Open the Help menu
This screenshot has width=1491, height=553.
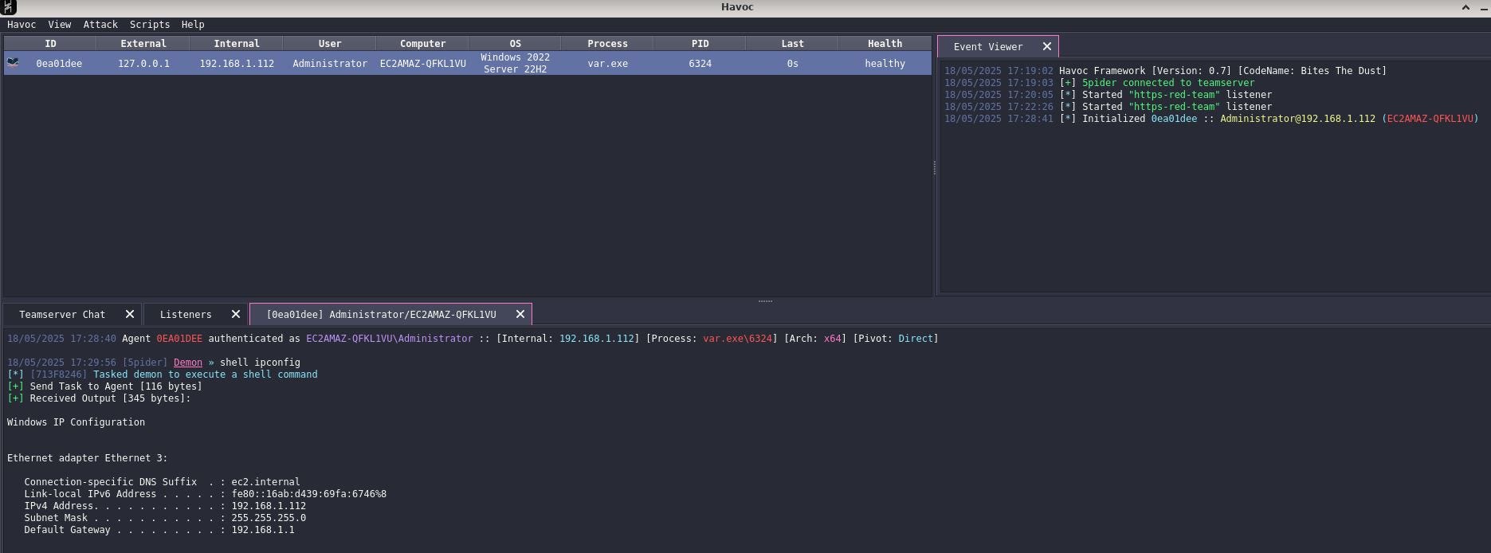pos(193,25)
